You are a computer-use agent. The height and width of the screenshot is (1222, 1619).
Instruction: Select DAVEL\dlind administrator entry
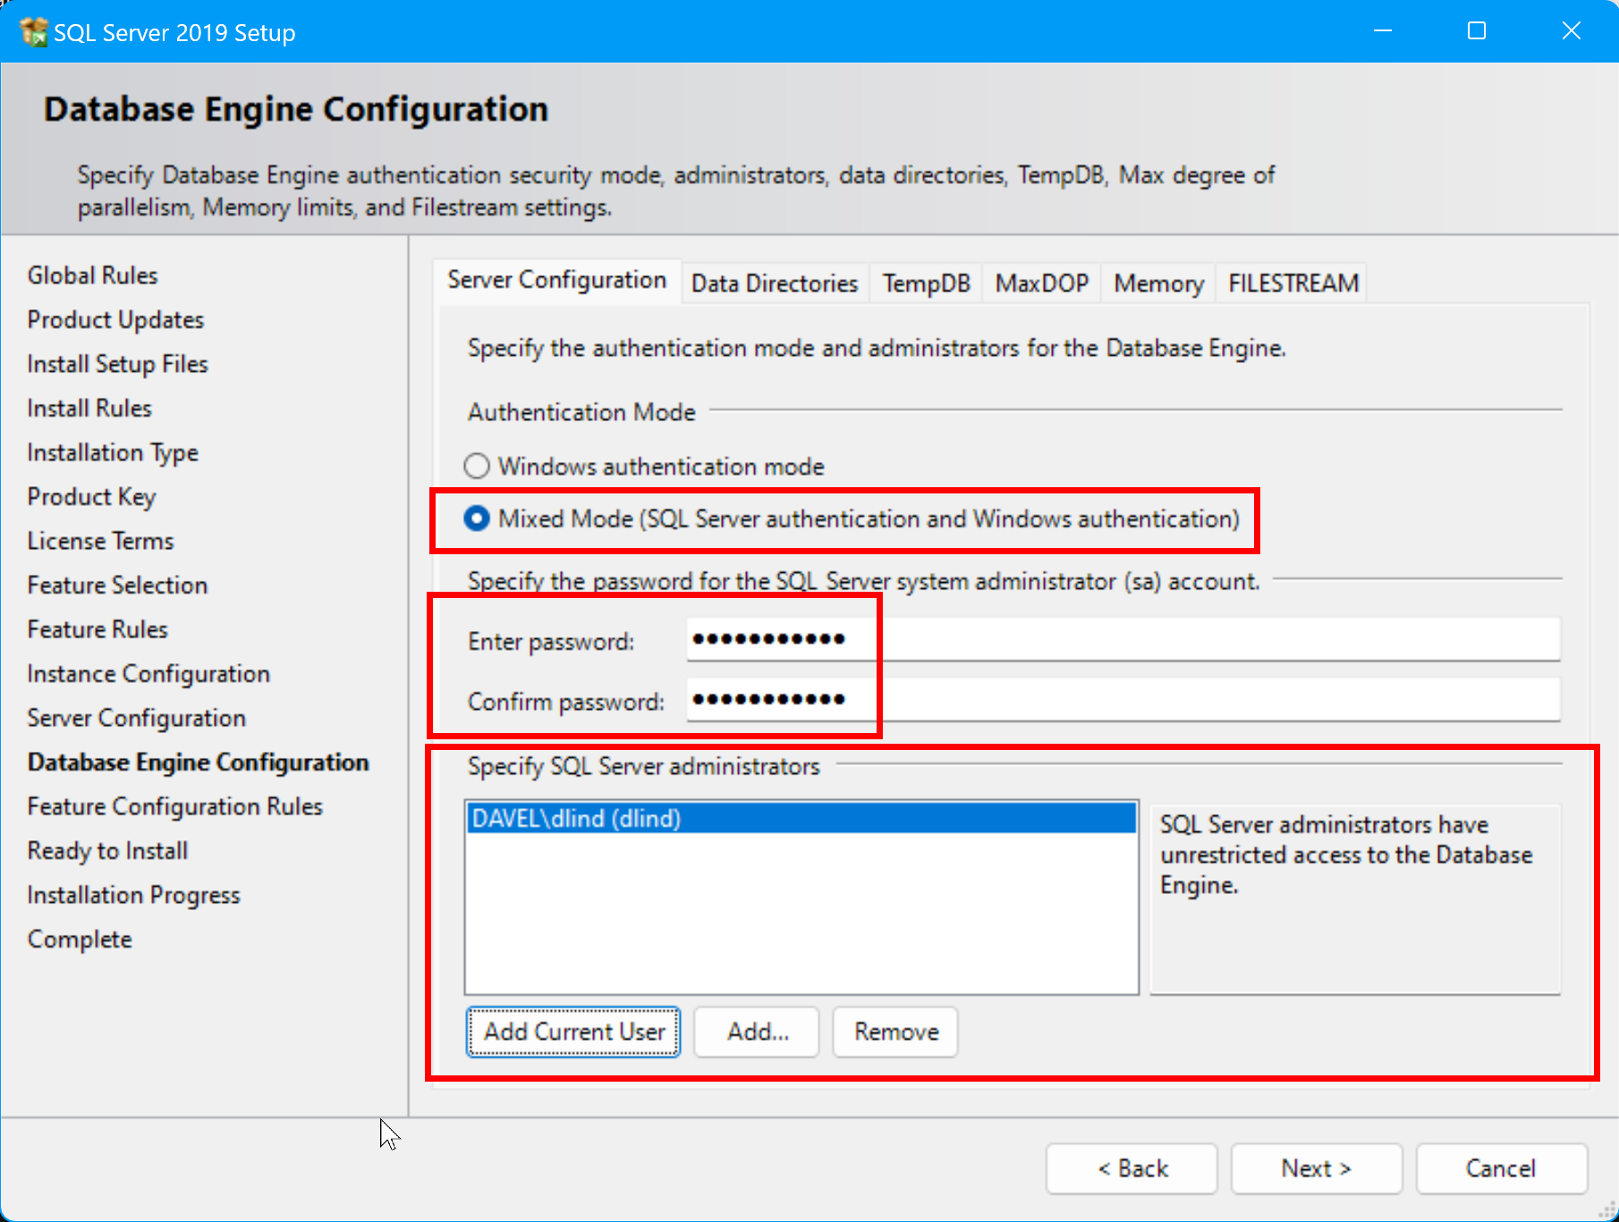[x=801, y=818]
